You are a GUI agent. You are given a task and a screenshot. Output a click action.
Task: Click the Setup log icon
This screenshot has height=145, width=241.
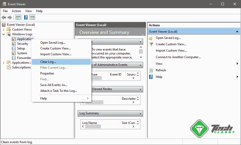14,48
